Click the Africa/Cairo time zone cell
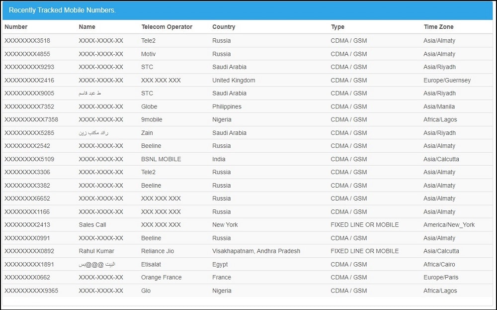The width and height of the screenshot is (497, 310). pyautogui.click(x=439, y=264)
